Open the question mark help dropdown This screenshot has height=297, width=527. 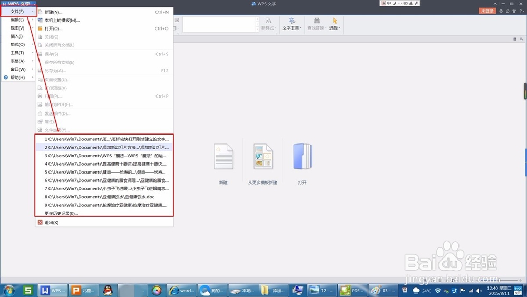(x=521, y=11)
